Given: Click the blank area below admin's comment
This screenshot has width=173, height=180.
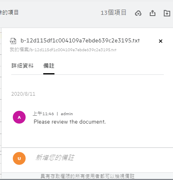Looking at the screenshot, I should 87,136.
